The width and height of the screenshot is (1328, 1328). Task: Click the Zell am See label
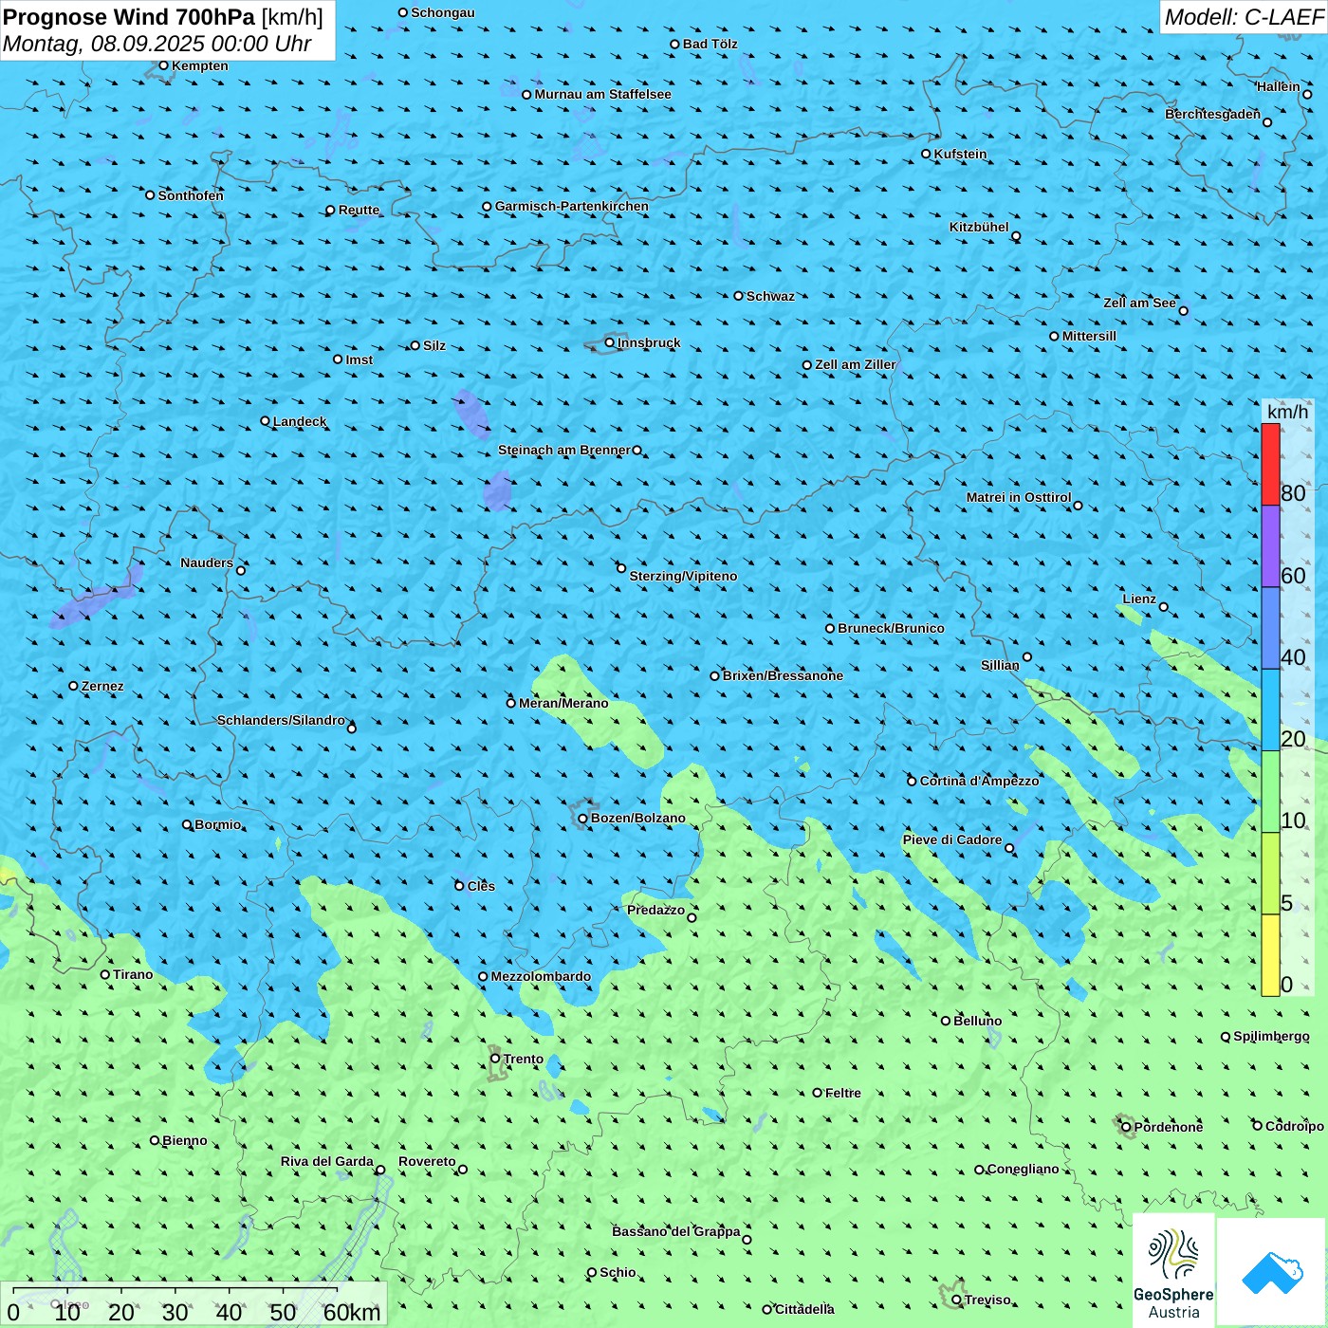(1139, 303)
